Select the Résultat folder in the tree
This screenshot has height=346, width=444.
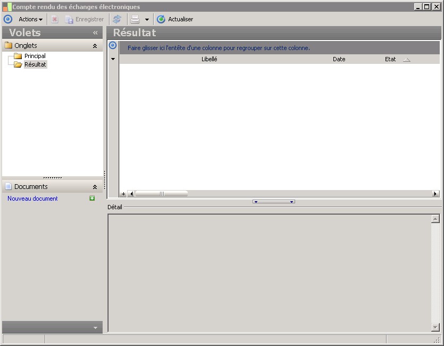point(35,64)
